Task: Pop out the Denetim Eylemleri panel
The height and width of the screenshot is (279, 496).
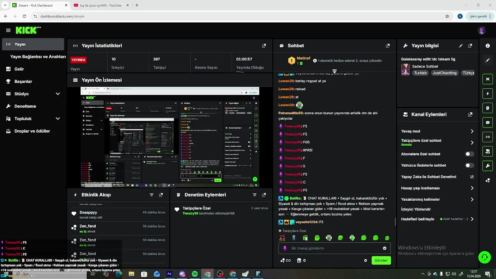Action: tap(264, 195)
